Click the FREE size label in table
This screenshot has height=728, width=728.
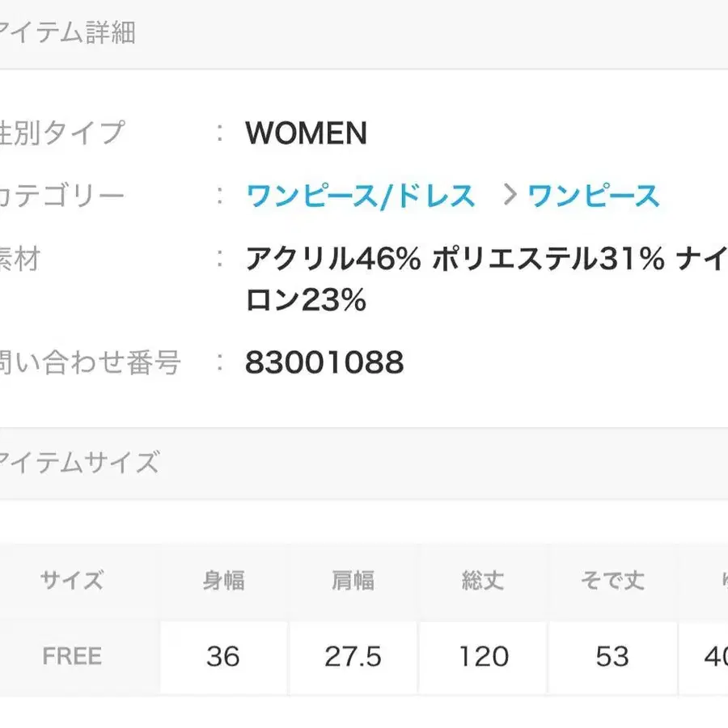coord(71,656)
